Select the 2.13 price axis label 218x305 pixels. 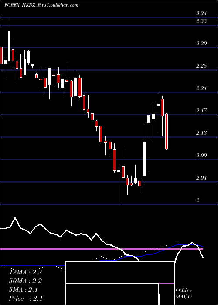pyautogui.click(x=201, y=133)
